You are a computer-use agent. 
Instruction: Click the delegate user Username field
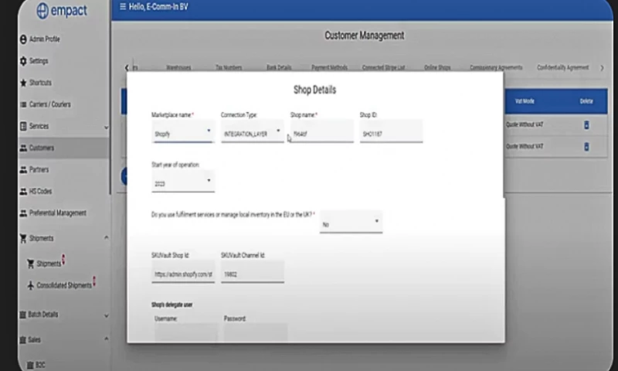pyautogui.click(x=186, y=332)
